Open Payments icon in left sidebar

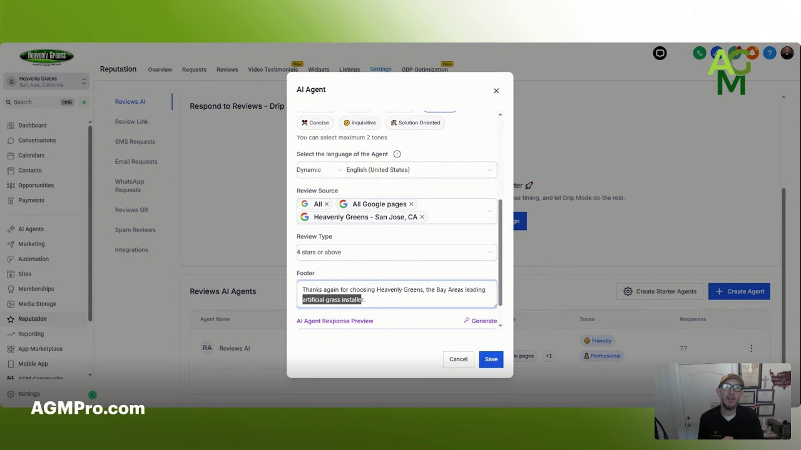click(11, 200)
